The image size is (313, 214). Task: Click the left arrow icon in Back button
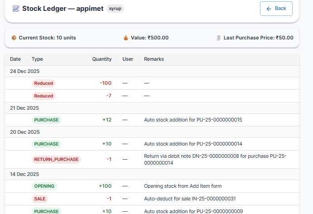[269, 9]
